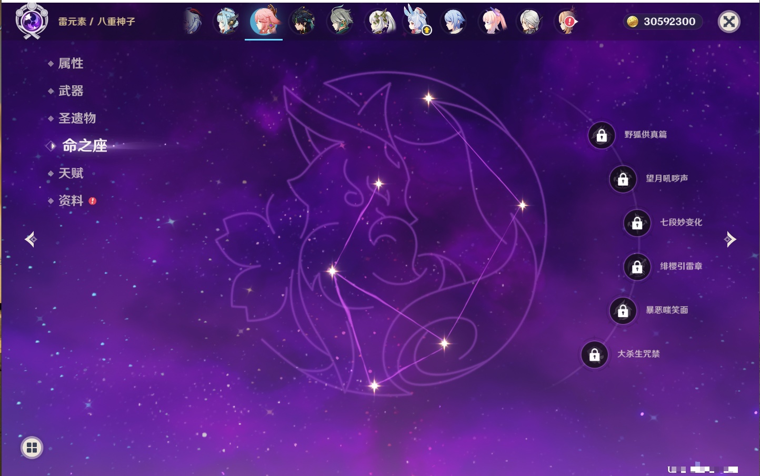Close the character screen

[729, 22]
